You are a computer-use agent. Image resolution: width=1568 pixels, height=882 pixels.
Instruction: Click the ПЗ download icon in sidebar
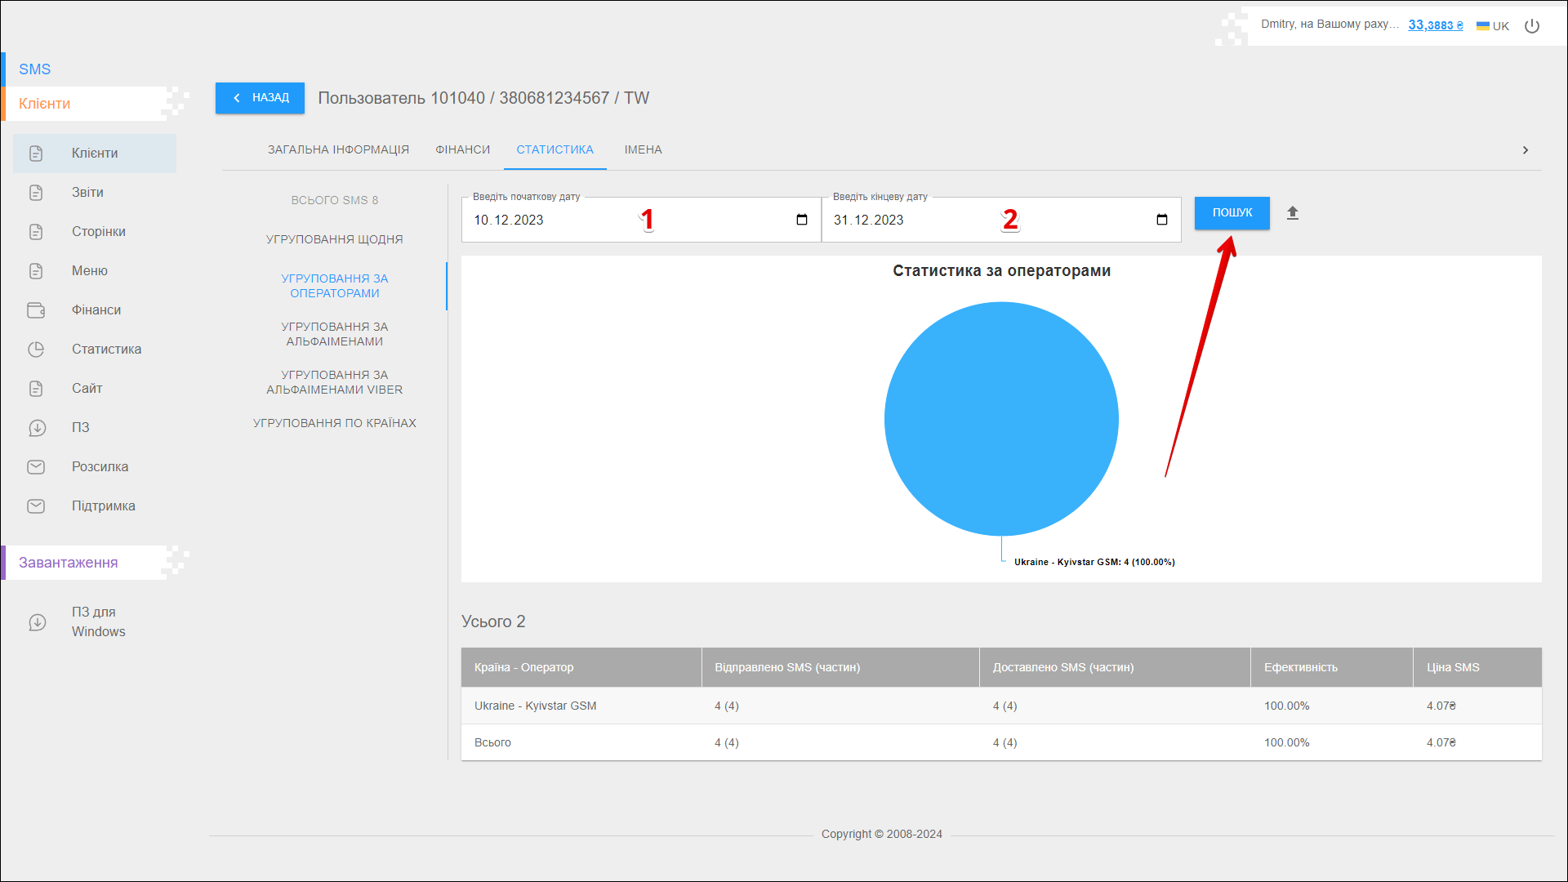(x=37, y=428)
